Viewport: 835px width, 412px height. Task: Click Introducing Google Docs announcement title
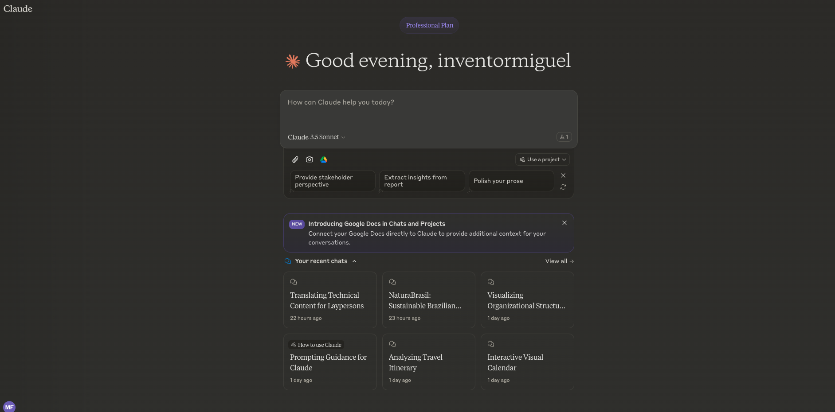[376, 224]
